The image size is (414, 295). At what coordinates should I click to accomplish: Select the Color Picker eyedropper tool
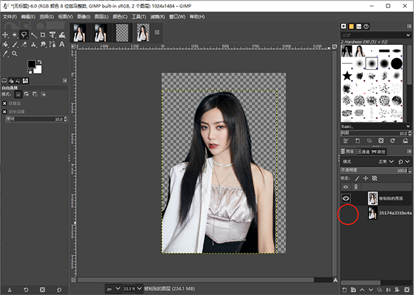[6, 53]
